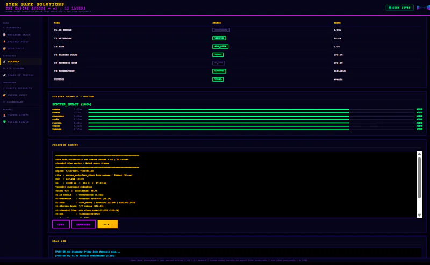Click the SCORE column header

337,23
